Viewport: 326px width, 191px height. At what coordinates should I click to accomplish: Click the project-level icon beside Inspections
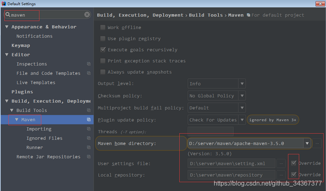89,64
